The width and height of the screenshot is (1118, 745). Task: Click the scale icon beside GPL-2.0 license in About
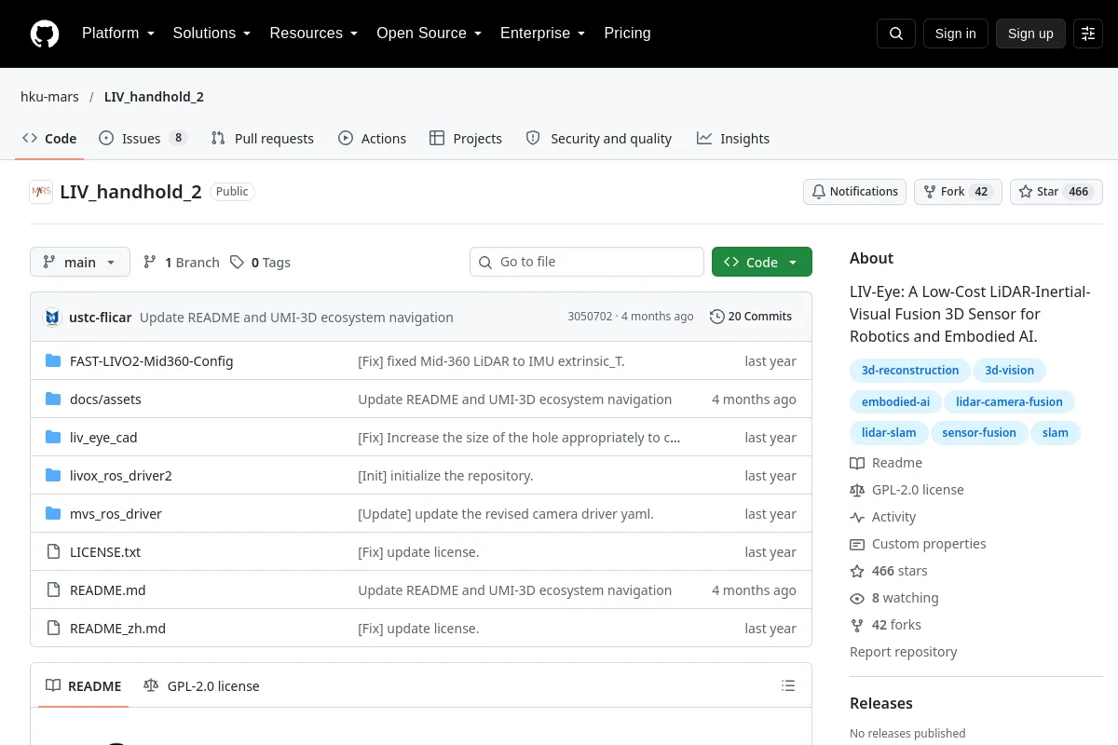[x=857, y=490]
